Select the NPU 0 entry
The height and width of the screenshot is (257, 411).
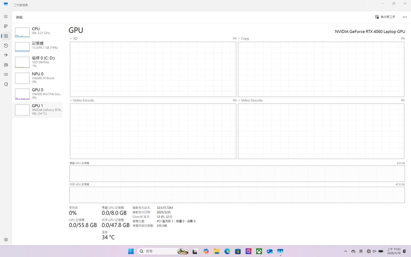tap(38, 78)
